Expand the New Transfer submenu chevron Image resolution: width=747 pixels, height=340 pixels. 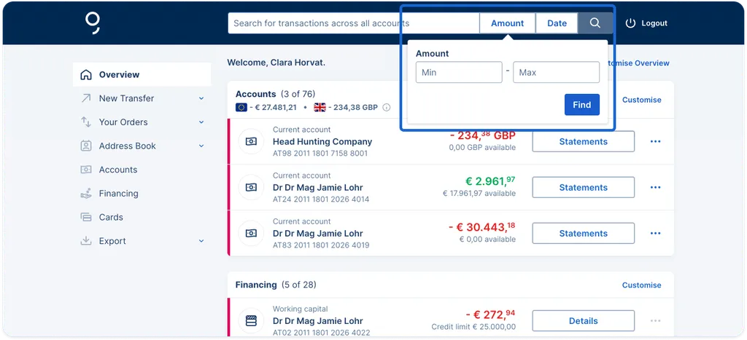click(201, 98)
